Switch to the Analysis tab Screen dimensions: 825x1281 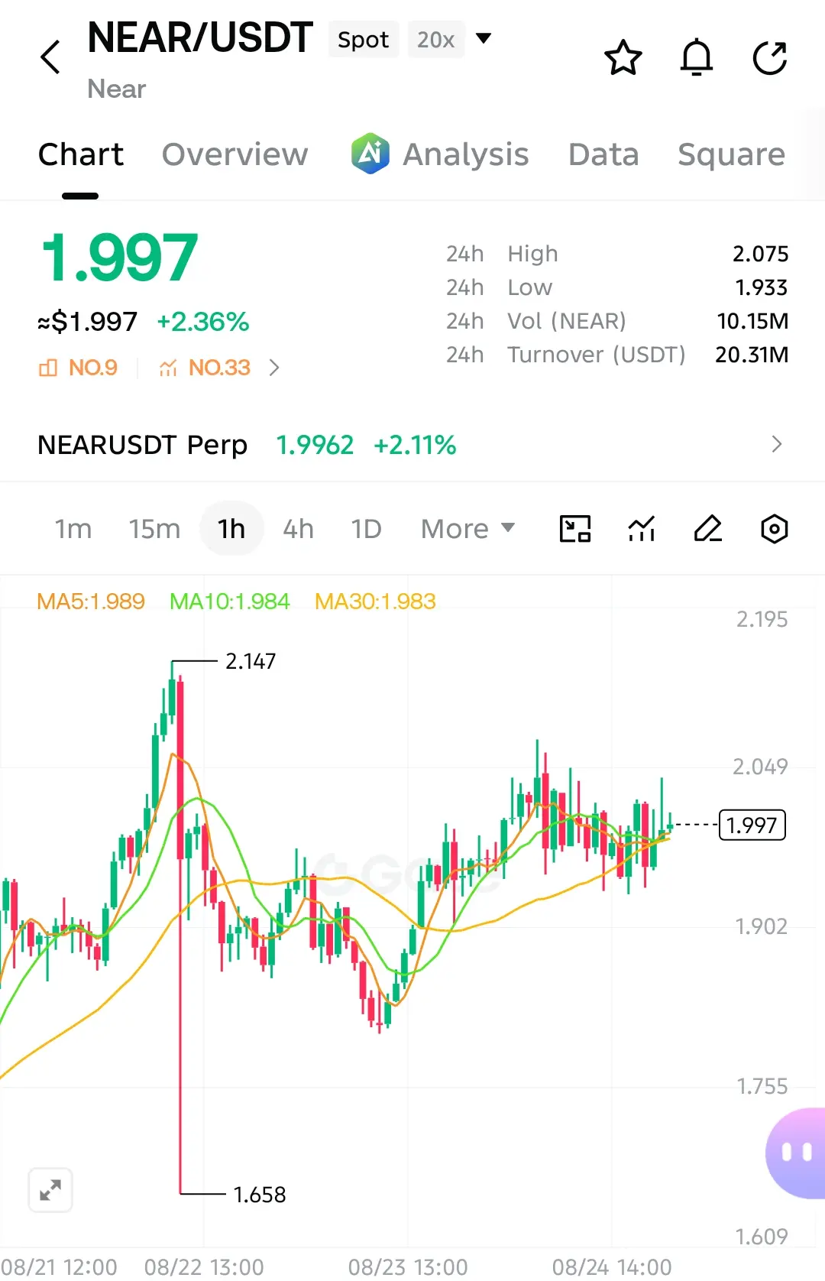(x=466, y=154)
